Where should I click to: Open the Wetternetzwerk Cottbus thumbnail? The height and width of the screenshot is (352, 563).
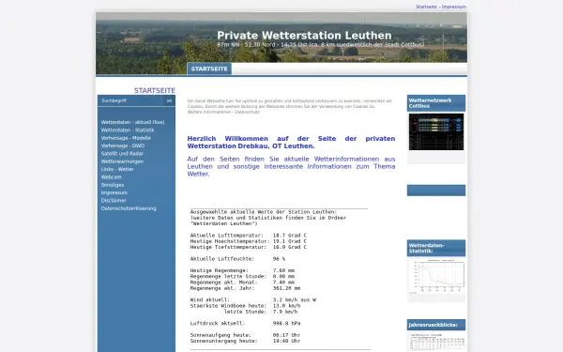point(436,131)
